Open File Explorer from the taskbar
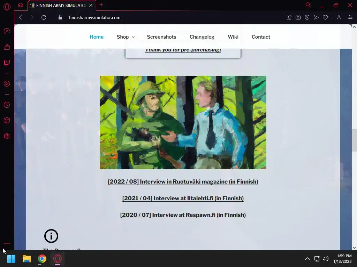Image resolution: width=357 pixels, height=267 pixels. tap(26, 259)
